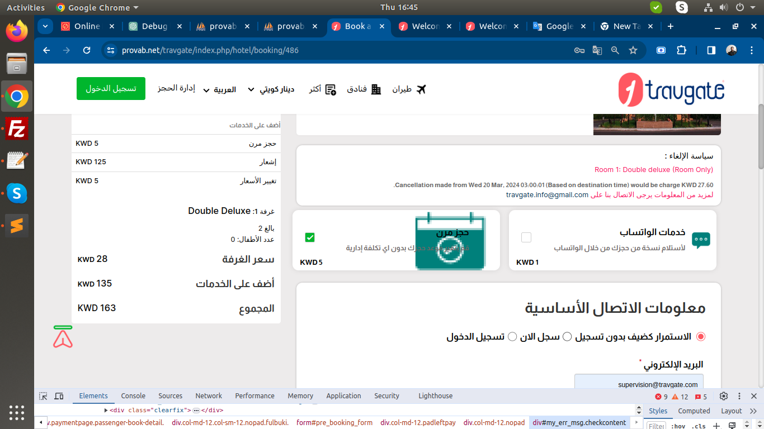
Task: Click the WhatsApp services chat bubble icon
Action: pos(701,240)
